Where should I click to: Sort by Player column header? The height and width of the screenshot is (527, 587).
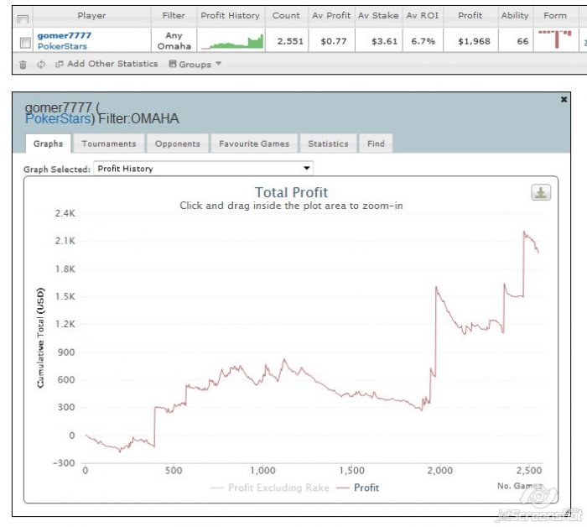[91, 16]
